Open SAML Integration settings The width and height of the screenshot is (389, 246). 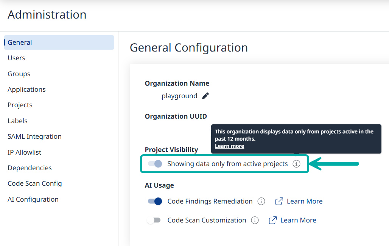34,136
